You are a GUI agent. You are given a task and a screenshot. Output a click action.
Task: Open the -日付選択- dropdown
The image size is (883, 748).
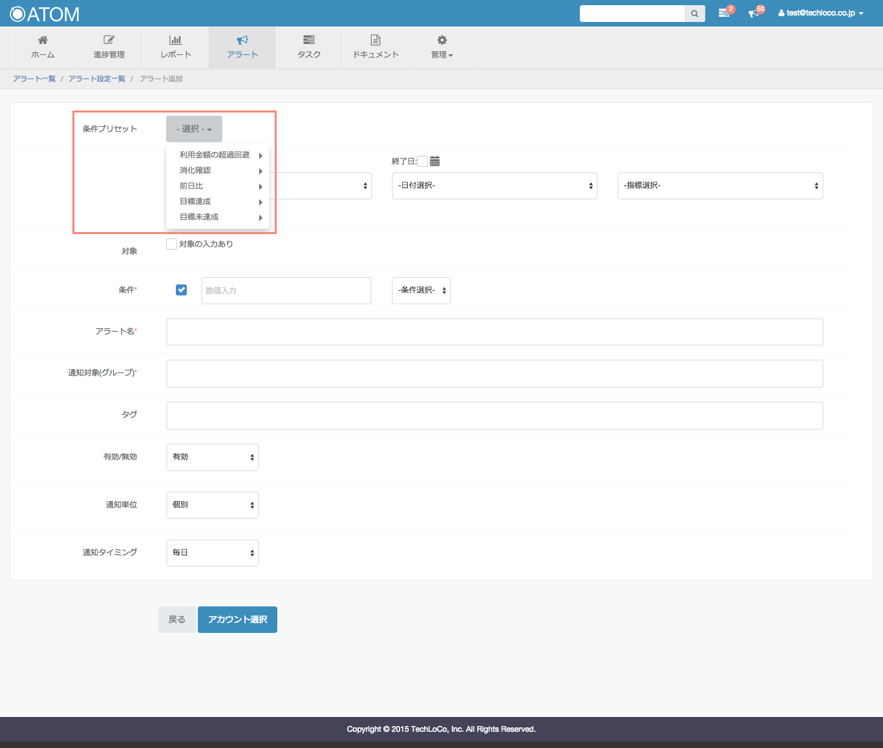495,186
